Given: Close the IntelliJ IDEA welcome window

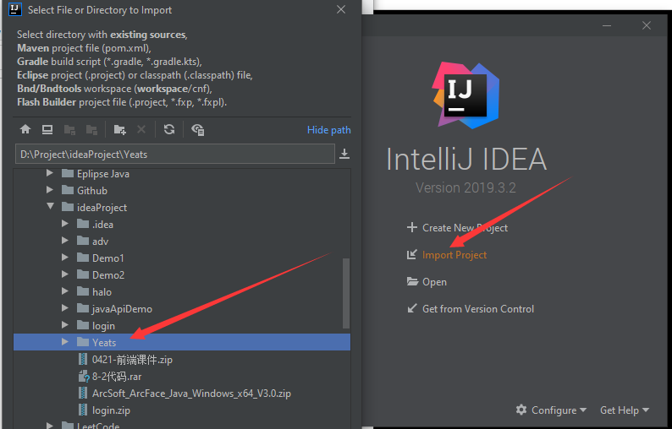Looking at the screenshot, I should (647, 25).
